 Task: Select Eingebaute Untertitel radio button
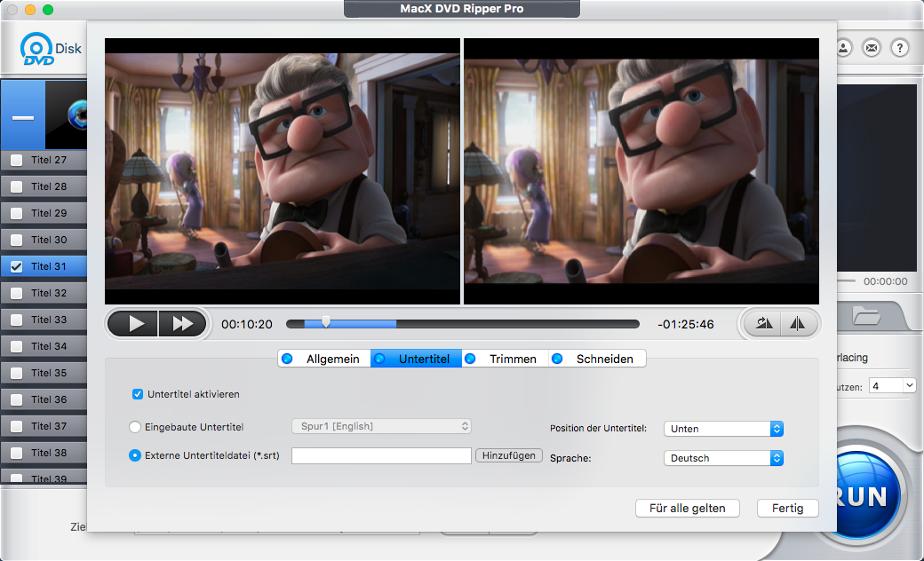point(135,427)
